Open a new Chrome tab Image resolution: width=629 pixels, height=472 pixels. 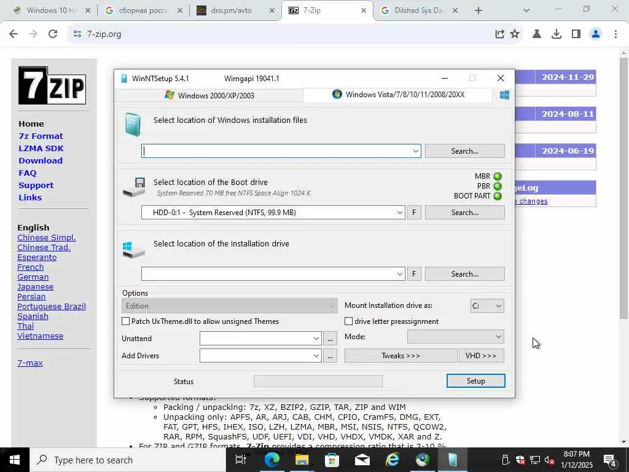tap(478, 10)
